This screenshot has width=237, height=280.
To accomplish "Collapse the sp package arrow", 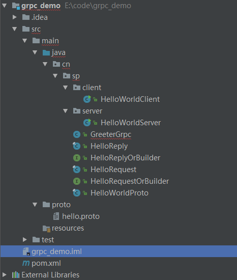I will click(55, 76).
